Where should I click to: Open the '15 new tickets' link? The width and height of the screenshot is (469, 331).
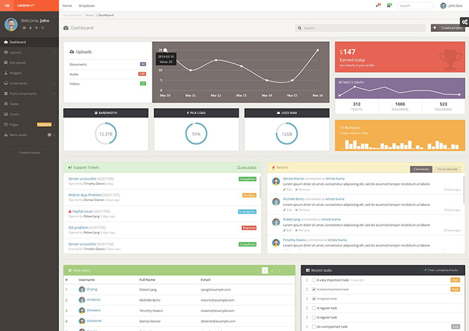pos(247,168)
